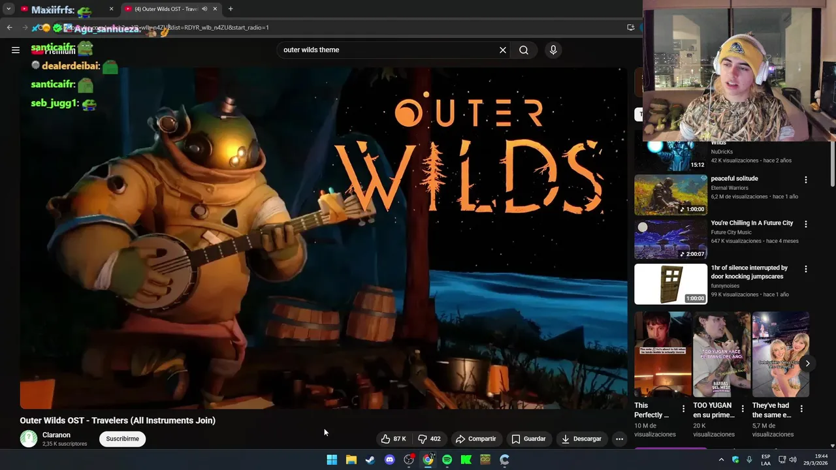
Task: Mute the Outer Wilds OST tab audio
Action: tap(204, 9)
